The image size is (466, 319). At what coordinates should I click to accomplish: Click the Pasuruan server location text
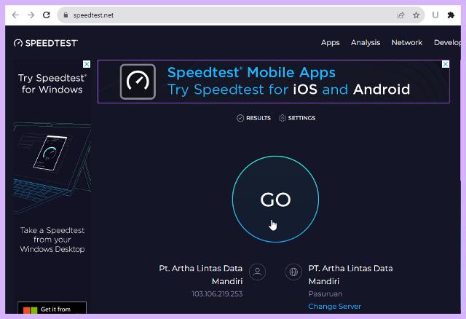click(325, 294)
